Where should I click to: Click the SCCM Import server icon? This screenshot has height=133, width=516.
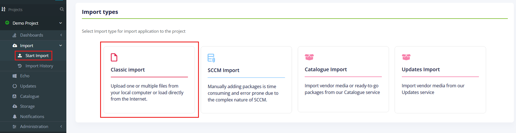point(211,58)
